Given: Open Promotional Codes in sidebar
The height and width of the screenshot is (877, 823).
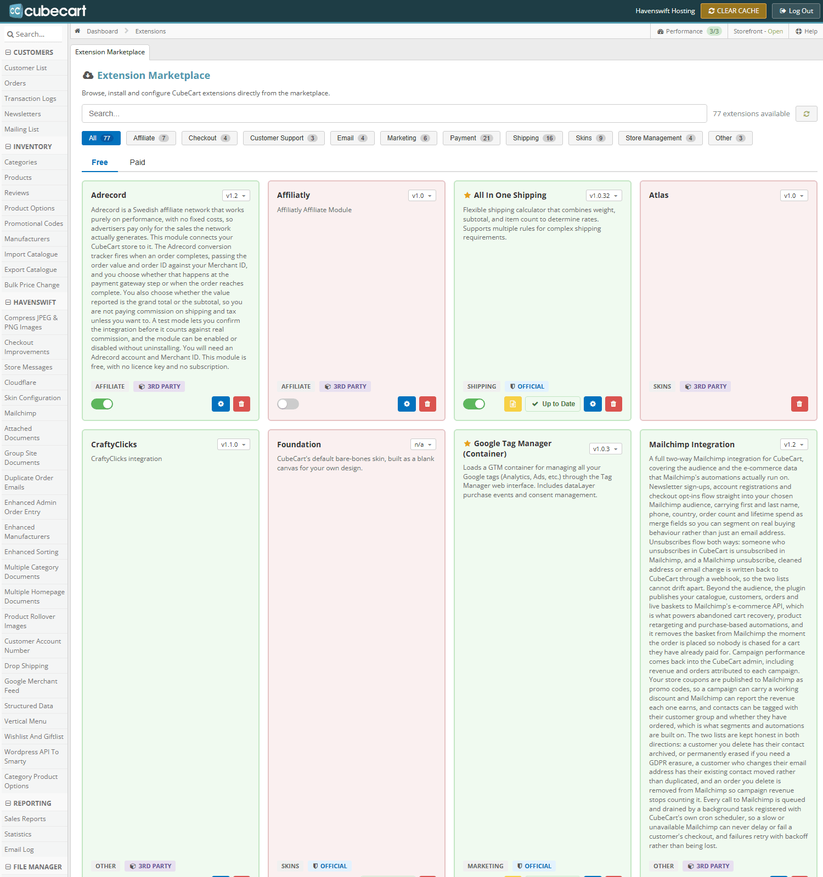Looking at the screenshot, I should pyautogui.click(x=33, y=224).
